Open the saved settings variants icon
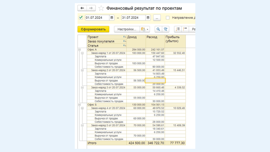The width and height of the screenshot is (270, 152). pyautogui.click(x=143, y=29)
